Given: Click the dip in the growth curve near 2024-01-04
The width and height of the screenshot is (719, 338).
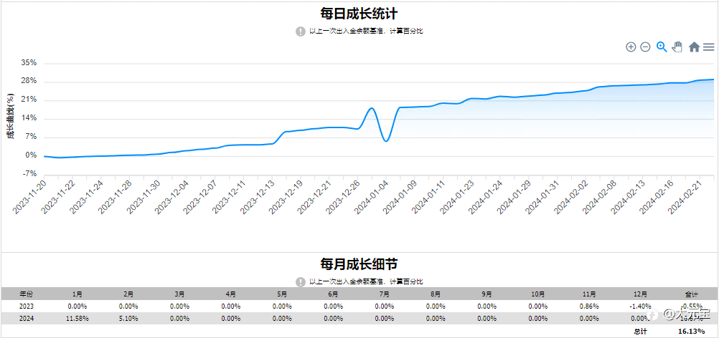Looking at the screenshot, I should click(386, 140).
